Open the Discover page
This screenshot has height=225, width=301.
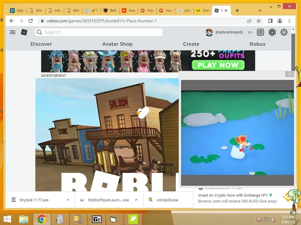click(x=41, y=44)
